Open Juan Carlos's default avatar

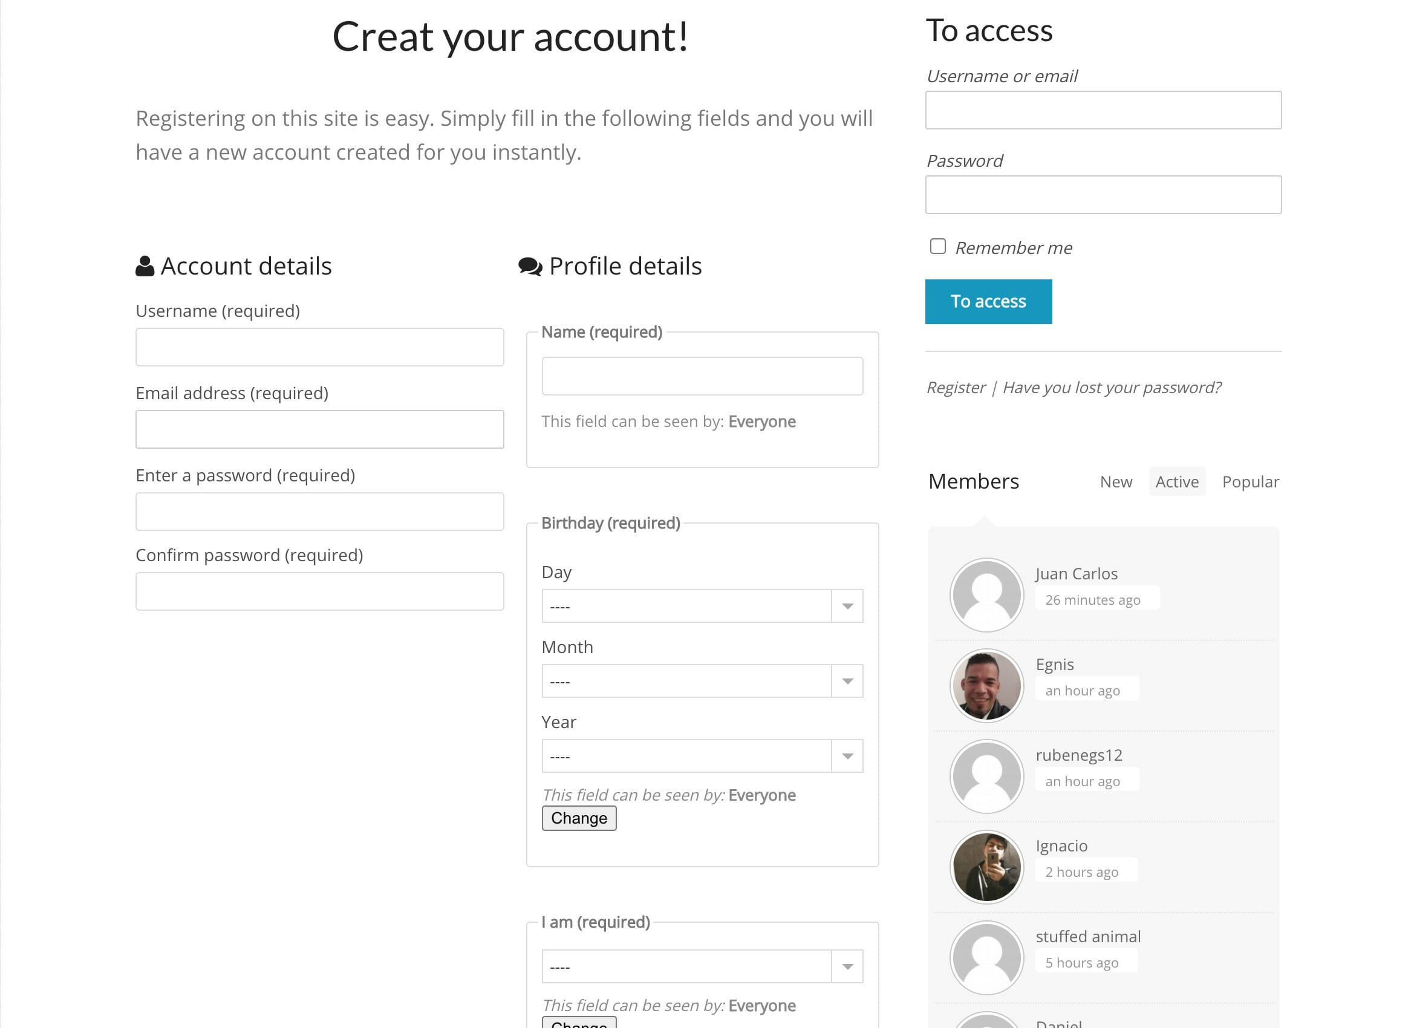coord(986,595)
